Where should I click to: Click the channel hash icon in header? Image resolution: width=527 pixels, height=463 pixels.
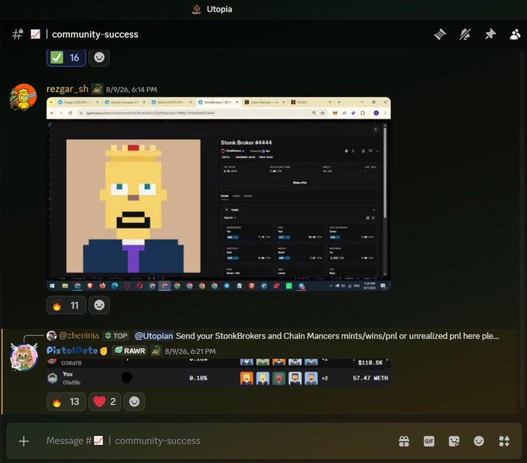(18, 34)
